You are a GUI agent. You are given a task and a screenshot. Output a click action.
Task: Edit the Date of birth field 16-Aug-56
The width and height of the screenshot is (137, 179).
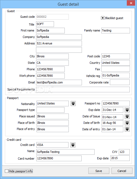[112, 123]
